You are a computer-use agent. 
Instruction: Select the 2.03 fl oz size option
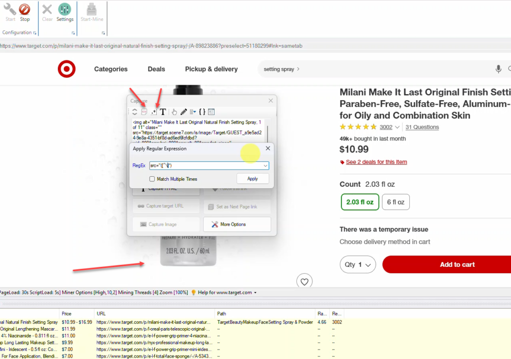coord(360,202)
